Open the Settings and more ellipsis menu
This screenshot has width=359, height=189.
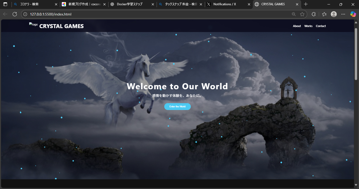343,14
